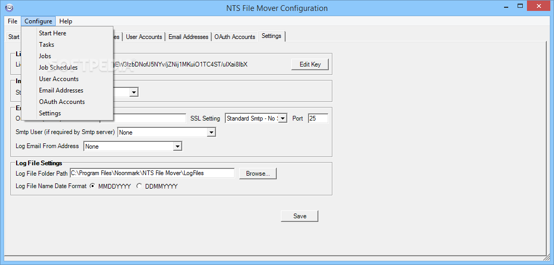The height and width of the screenshot is (265, 554).
Task: Expand the dropdown partly hidden behind the menu
Action: 134,92
